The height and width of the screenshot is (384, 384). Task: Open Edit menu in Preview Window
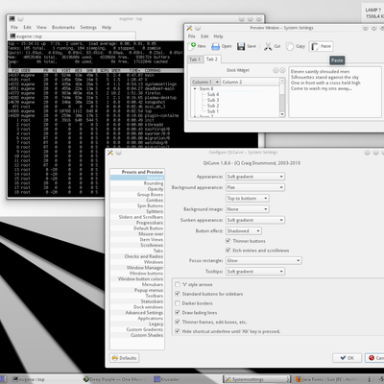tap(204, 36)
